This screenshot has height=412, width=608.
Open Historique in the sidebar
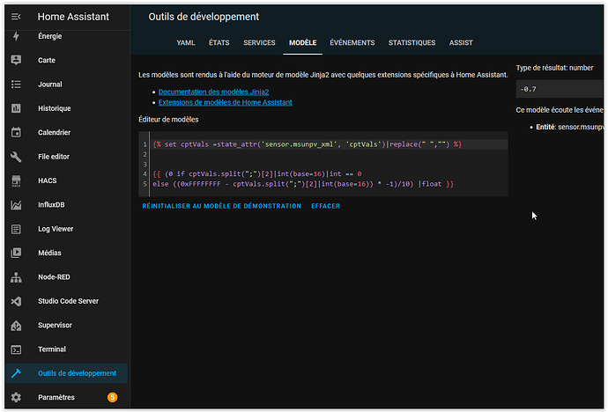(55, 108)
